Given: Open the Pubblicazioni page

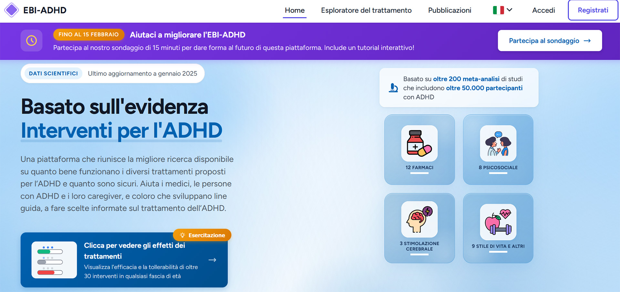Looking at the screenshot, I should (x=449, y=10).
